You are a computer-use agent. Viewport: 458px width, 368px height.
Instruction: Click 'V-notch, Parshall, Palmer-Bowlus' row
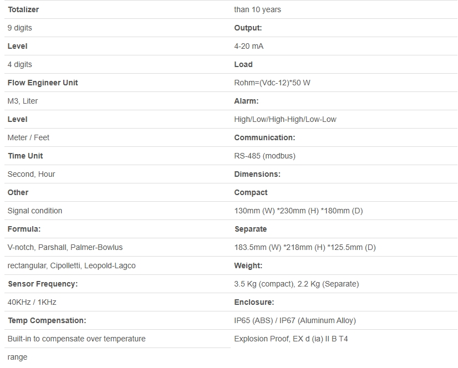65,247
